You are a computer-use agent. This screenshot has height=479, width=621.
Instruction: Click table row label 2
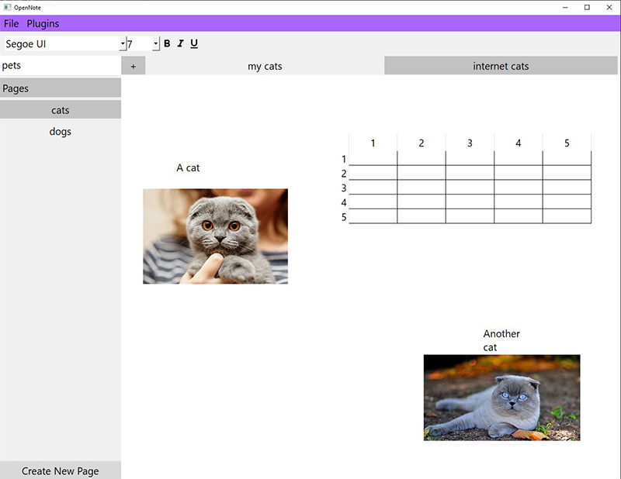pyautogui.click(x=344, y=174)
